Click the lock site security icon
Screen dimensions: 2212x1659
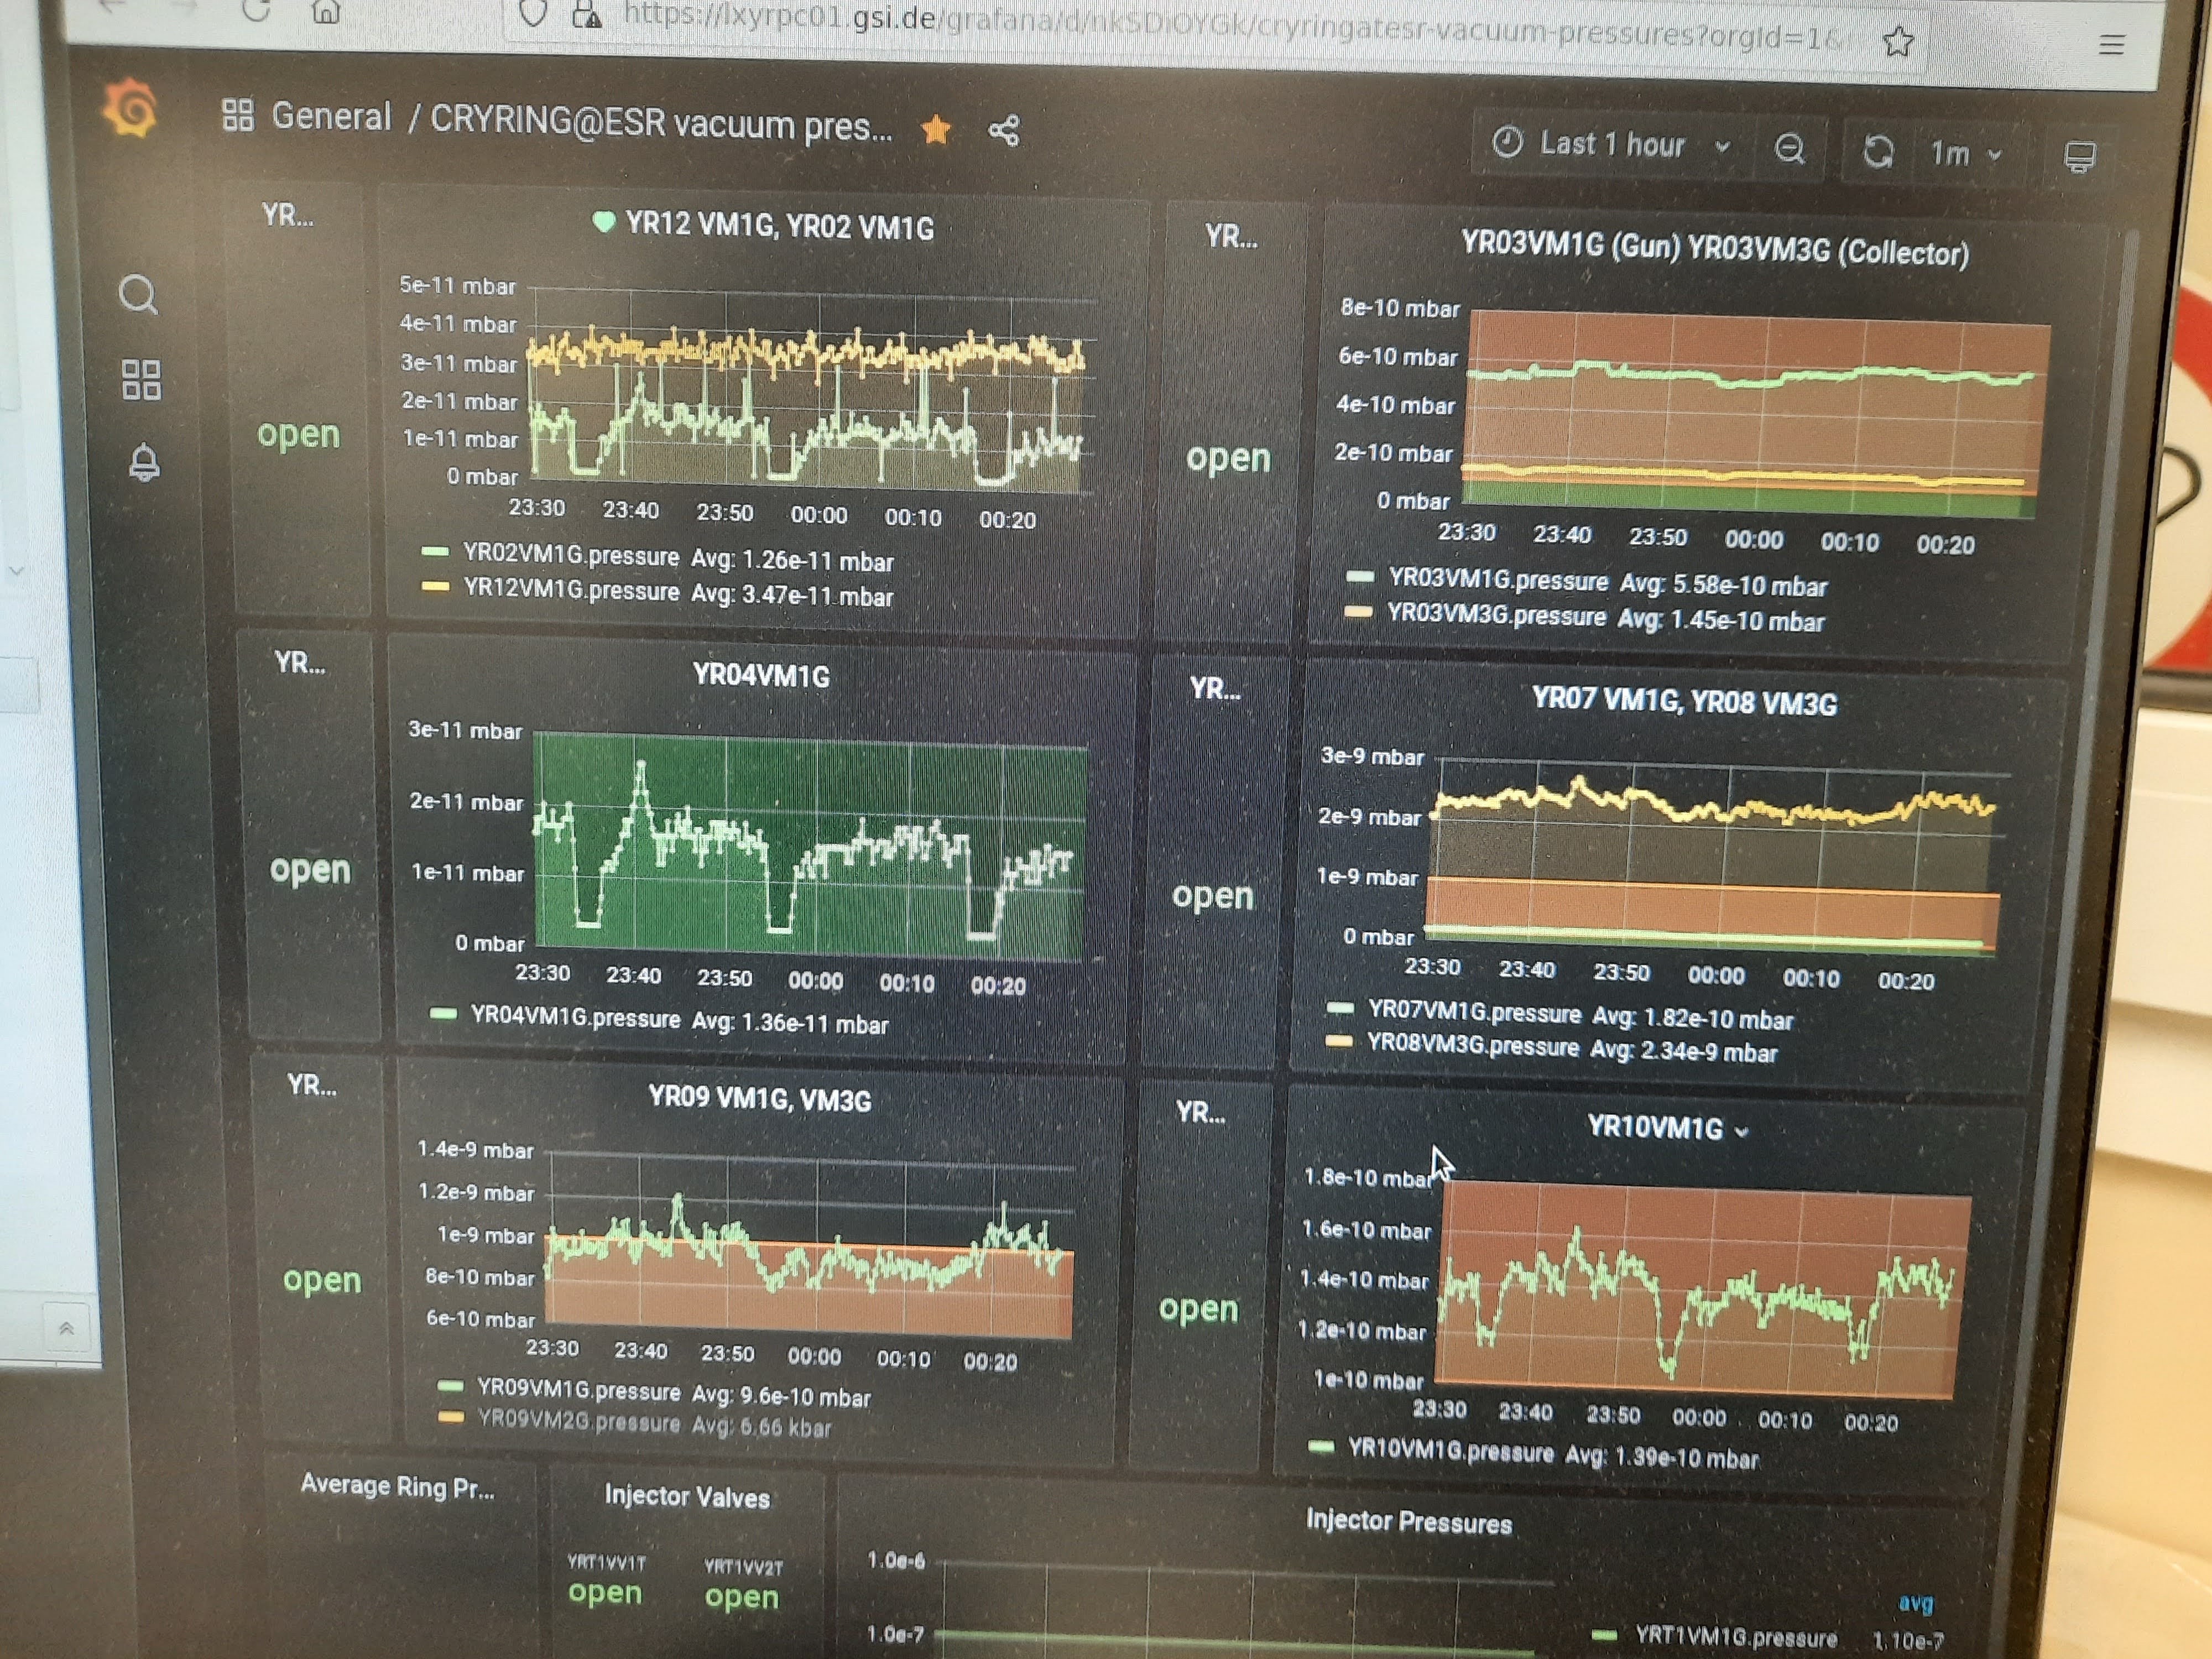tap(586, 14)
